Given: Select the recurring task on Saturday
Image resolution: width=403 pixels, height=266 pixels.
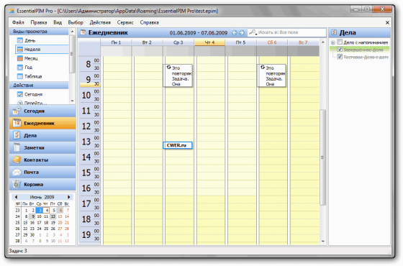Looking at the screenshot, I should point(271,75).
